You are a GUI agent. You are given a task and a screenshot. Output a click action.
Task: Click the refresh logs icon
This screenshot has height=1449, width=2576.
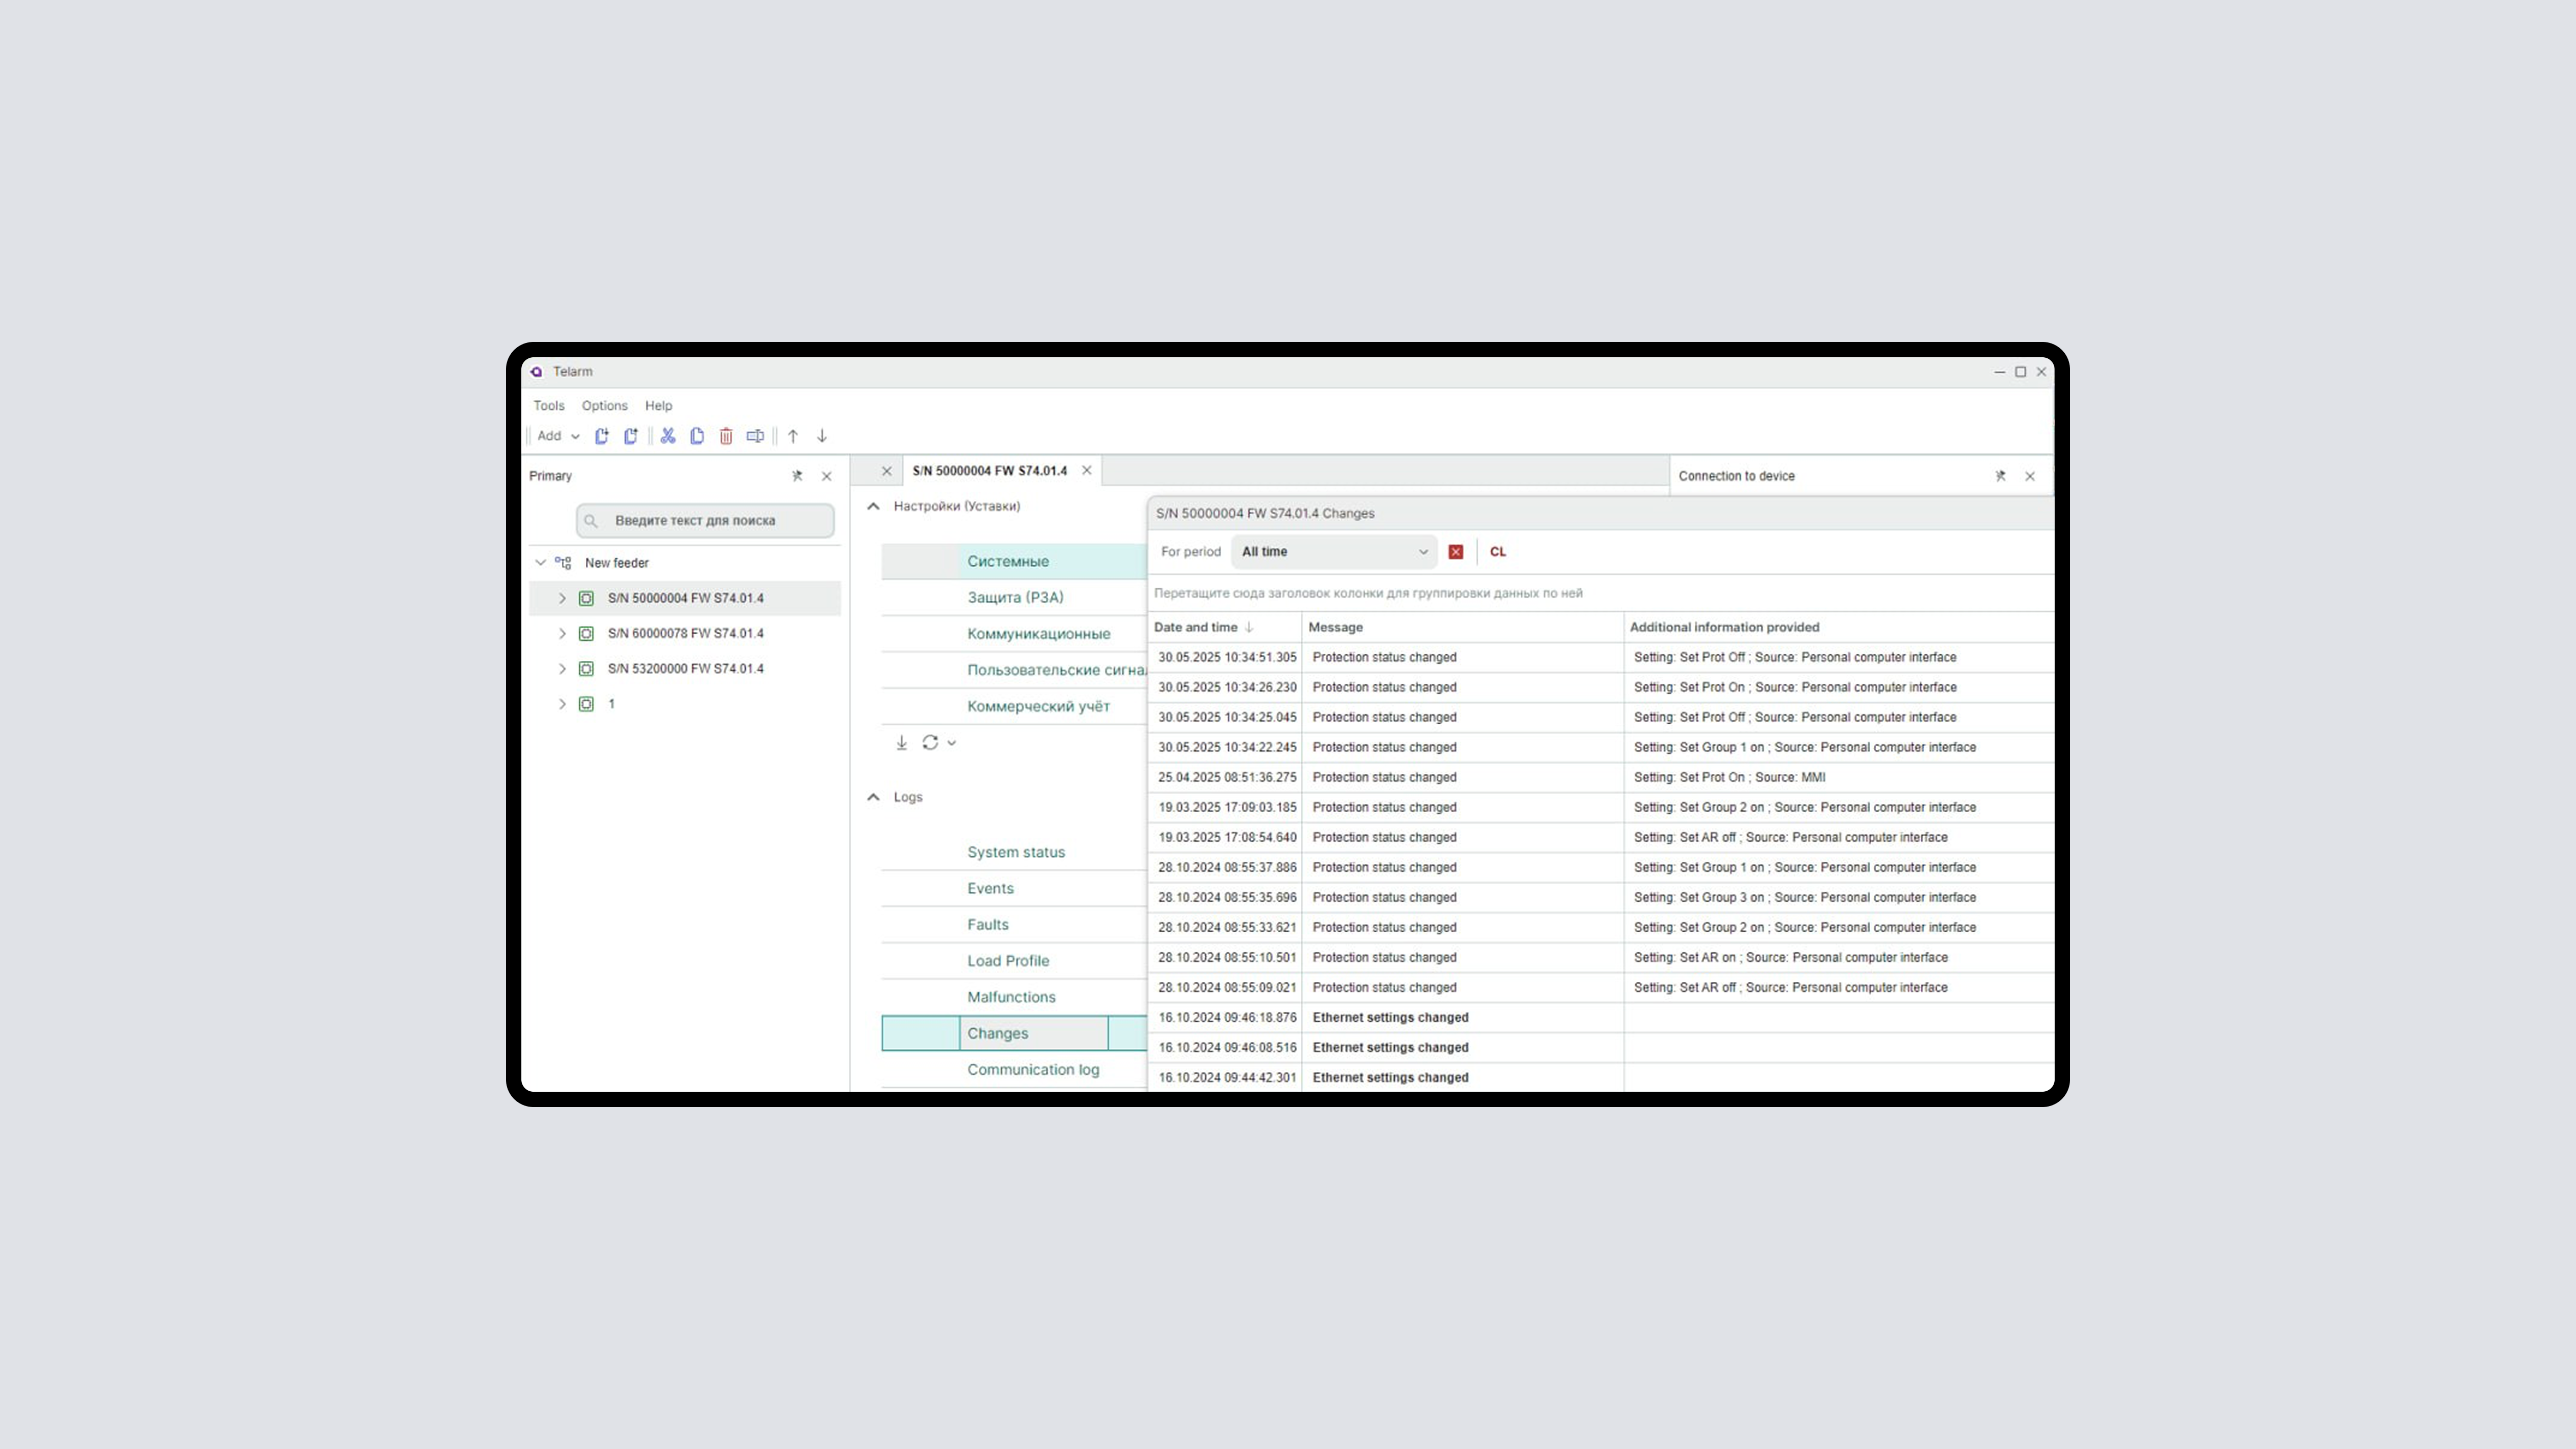click(930, 743)
